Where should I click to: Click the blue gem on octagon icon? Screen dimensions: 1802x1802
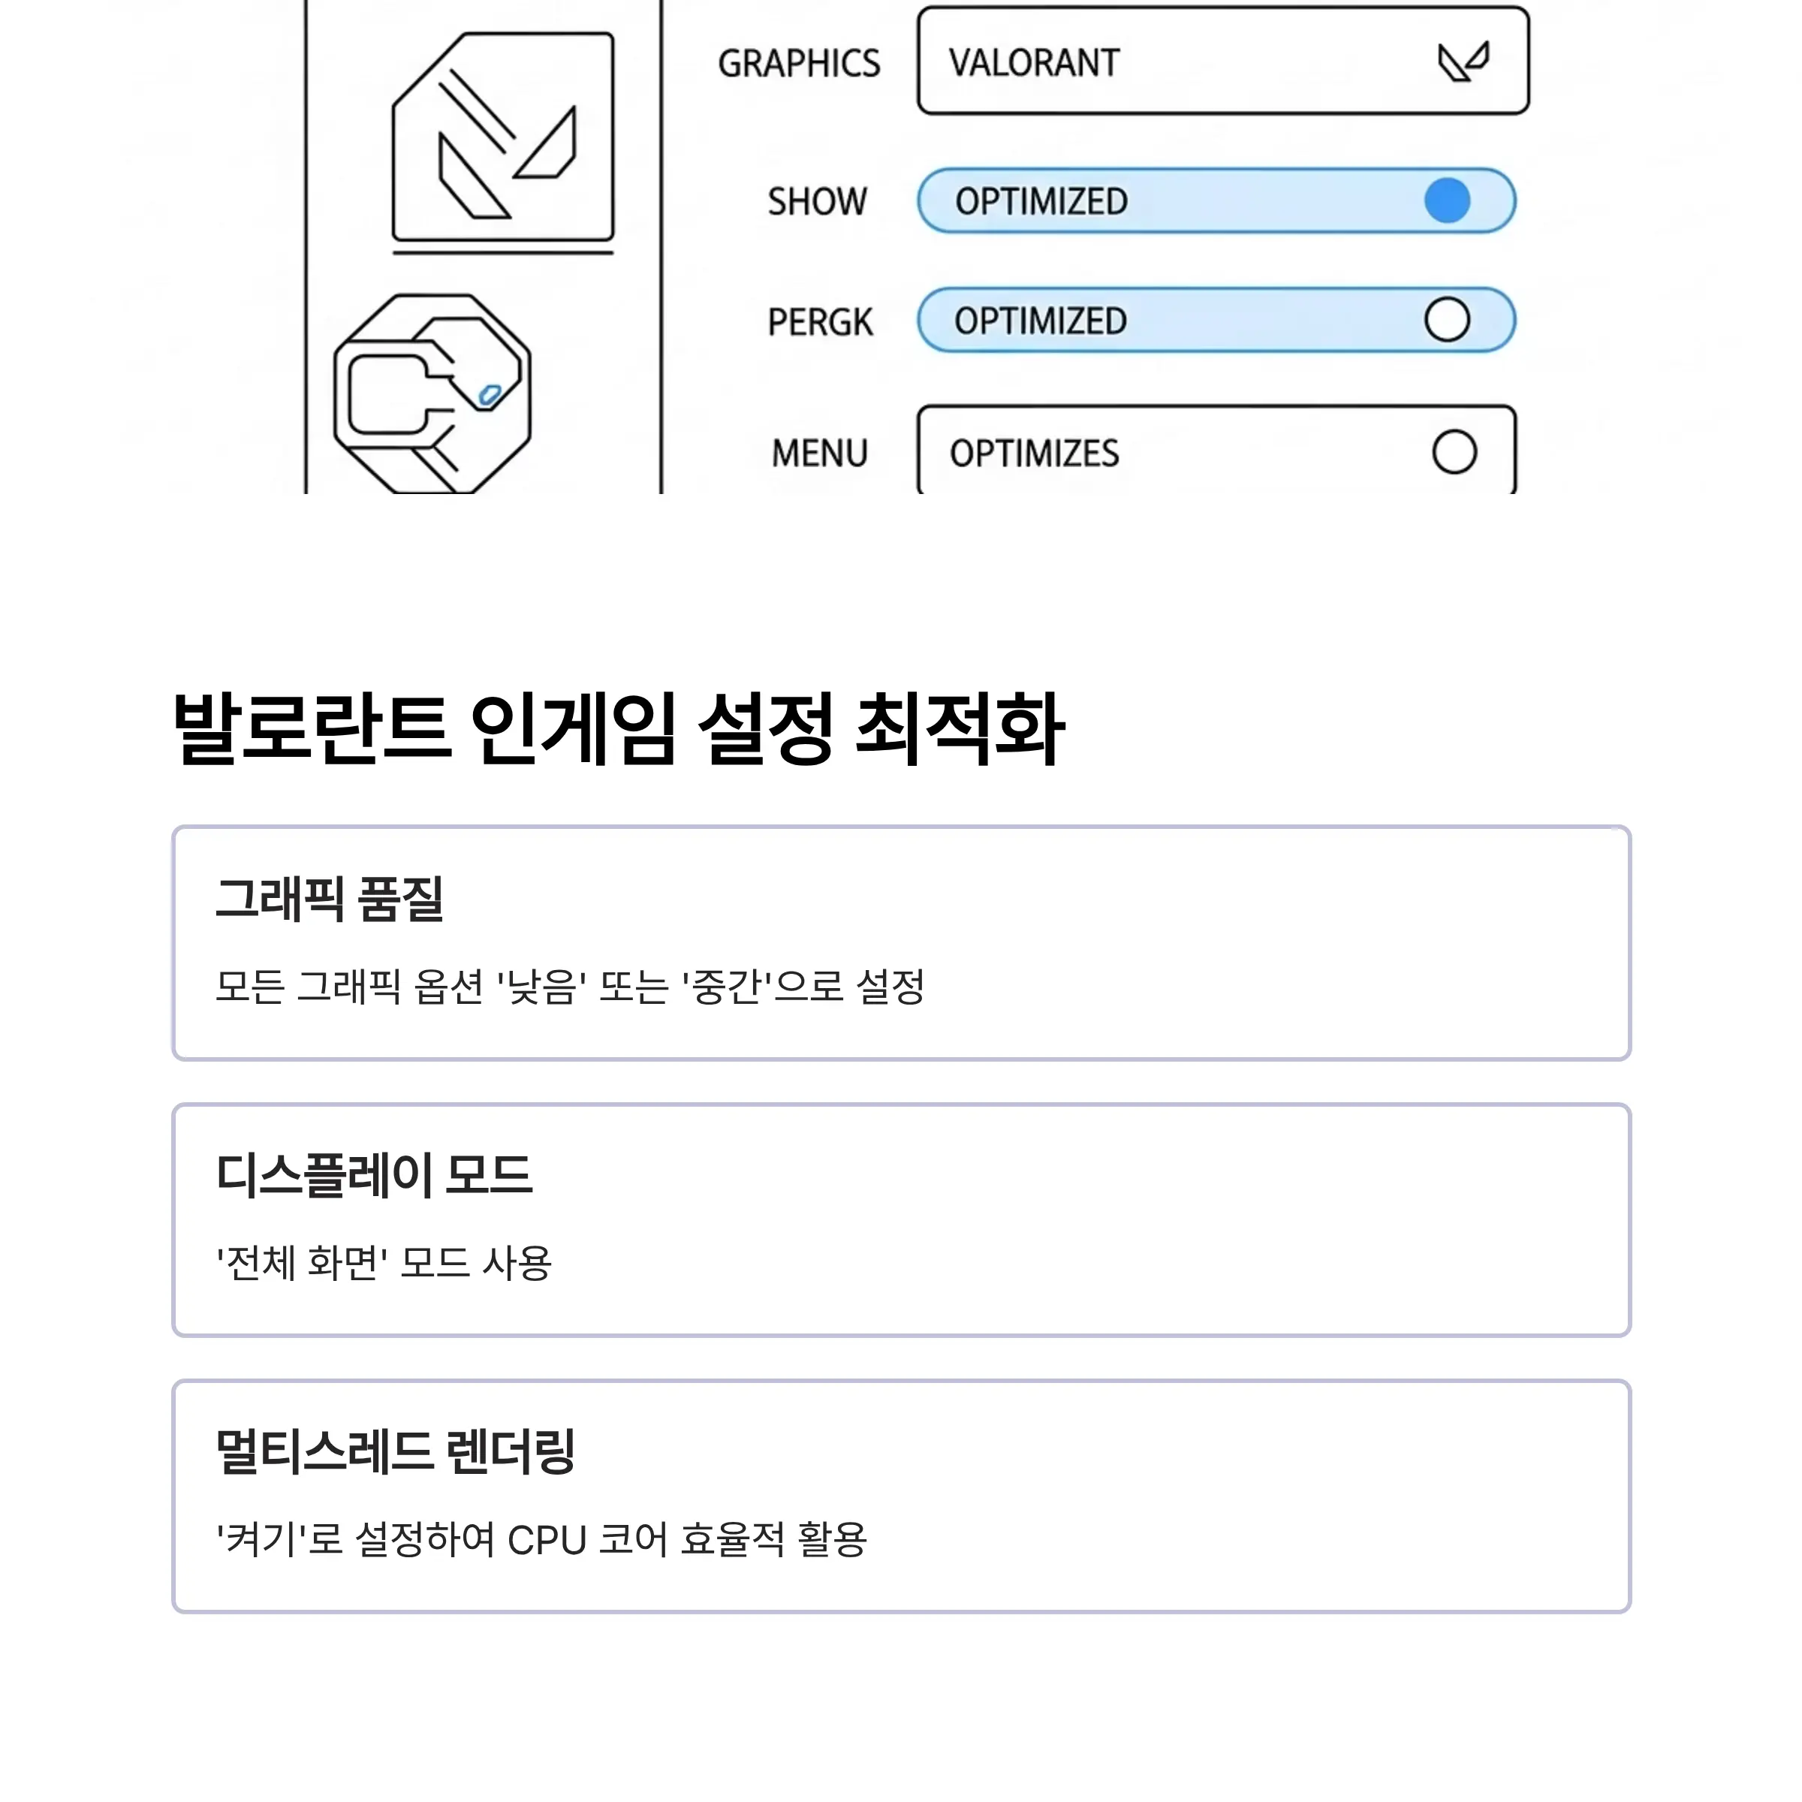(x=490, y=396)
